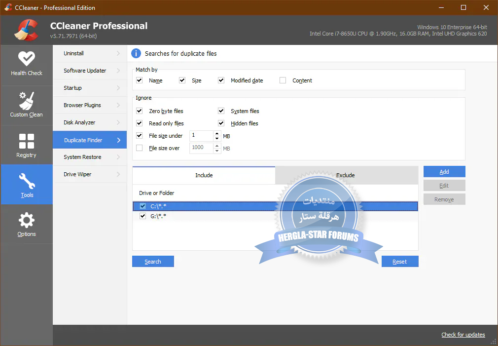Click the chevron next to Uninstall
This screenshot has width=498, height=346.
[118, 53]
